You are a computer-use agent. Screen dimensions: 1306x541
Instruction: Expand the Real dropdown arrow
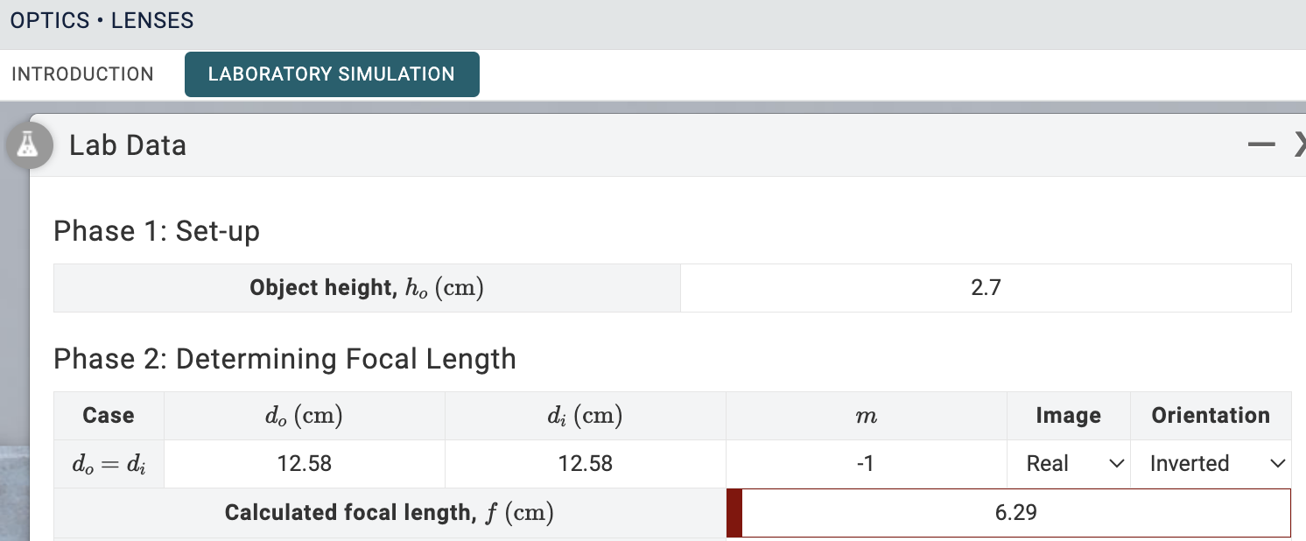click(1117, 464)
